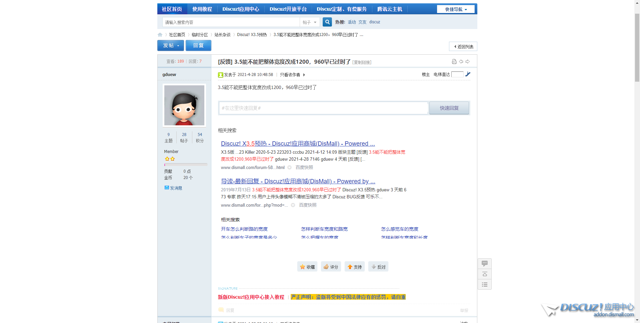Screen dimensions: 640x323
Task: Expand the 快捷导航 dropdown
Action: [456, 9]
